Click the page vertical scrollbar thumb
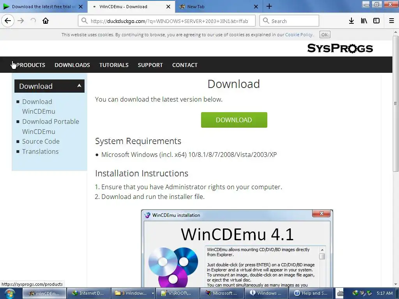The width and height of the screenshot is (399, 299). tap(395, 104)
